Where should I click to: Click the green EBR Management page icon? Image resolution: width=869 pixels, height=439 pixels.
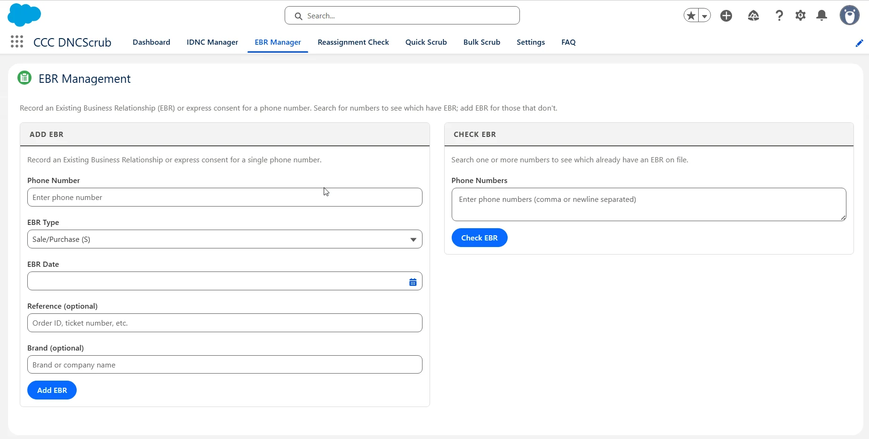[24, 78]
